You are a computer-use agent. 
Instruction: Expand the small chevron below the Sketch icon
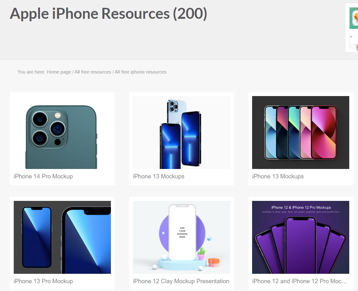(x=351, y=37)
